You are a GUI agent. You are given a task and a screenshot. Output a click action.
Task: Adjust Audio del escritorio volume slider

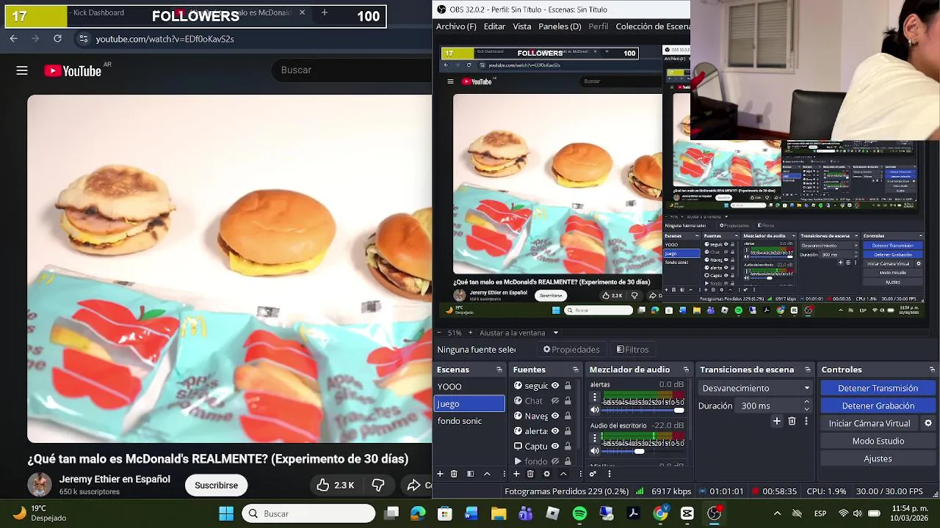pos(642,451)
